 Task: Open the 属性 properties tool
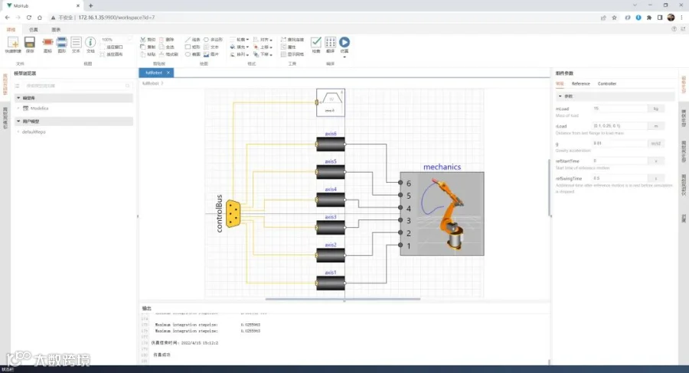coord(289,47)
